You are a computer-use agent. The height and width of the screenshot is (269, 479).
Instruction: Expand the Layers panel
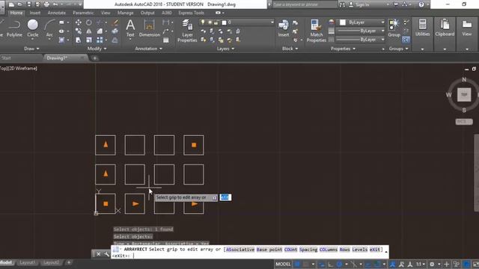[225, 49]
